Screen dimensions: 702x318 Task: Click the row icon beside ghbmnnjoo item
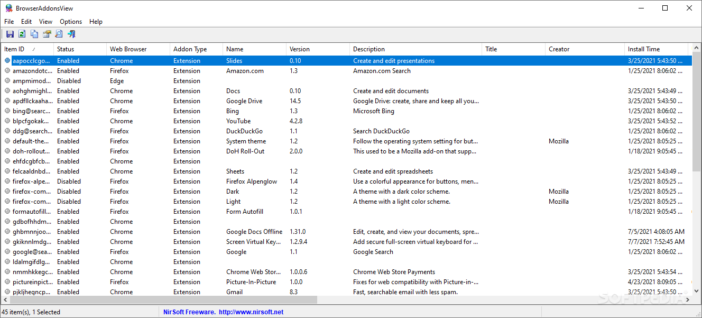(7, 232)
